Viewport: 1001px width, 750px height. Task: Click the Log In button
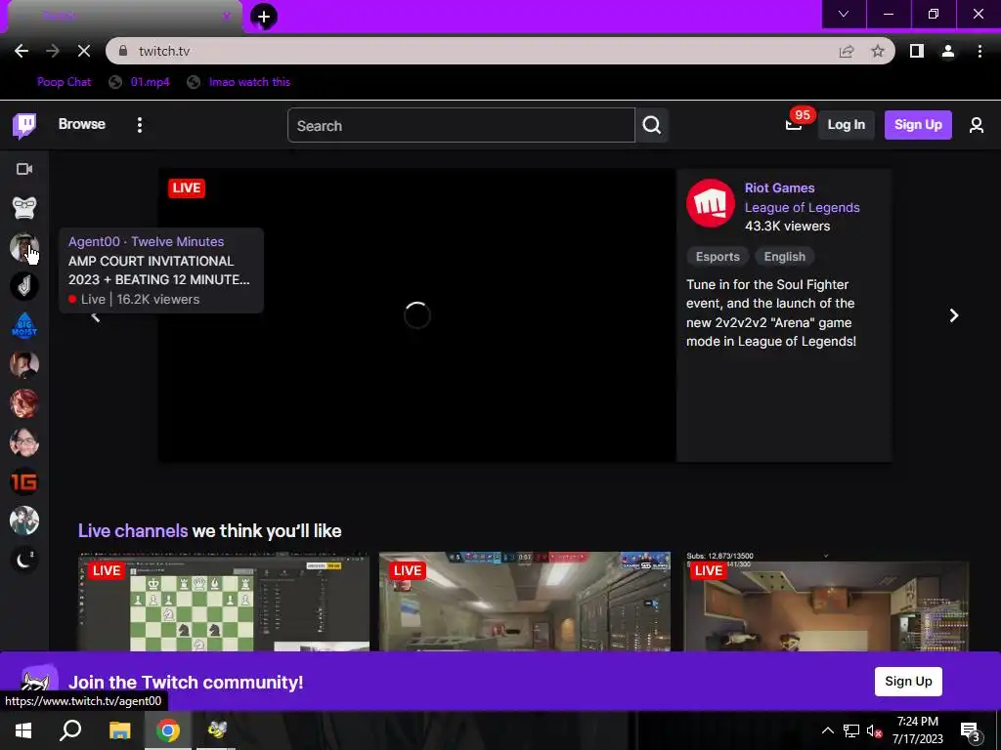(846, 125)
